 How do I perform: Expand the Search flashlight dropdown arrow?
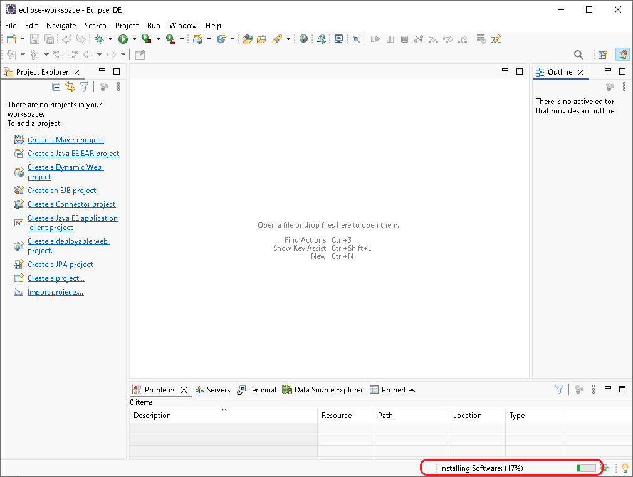point(289,39)
